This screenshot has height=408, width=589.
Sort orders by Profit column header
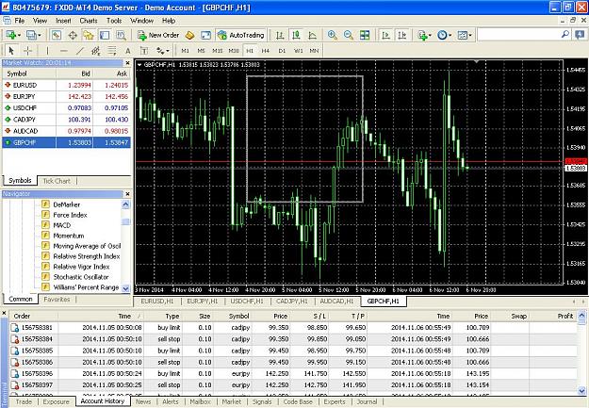[x=564, y=317]
